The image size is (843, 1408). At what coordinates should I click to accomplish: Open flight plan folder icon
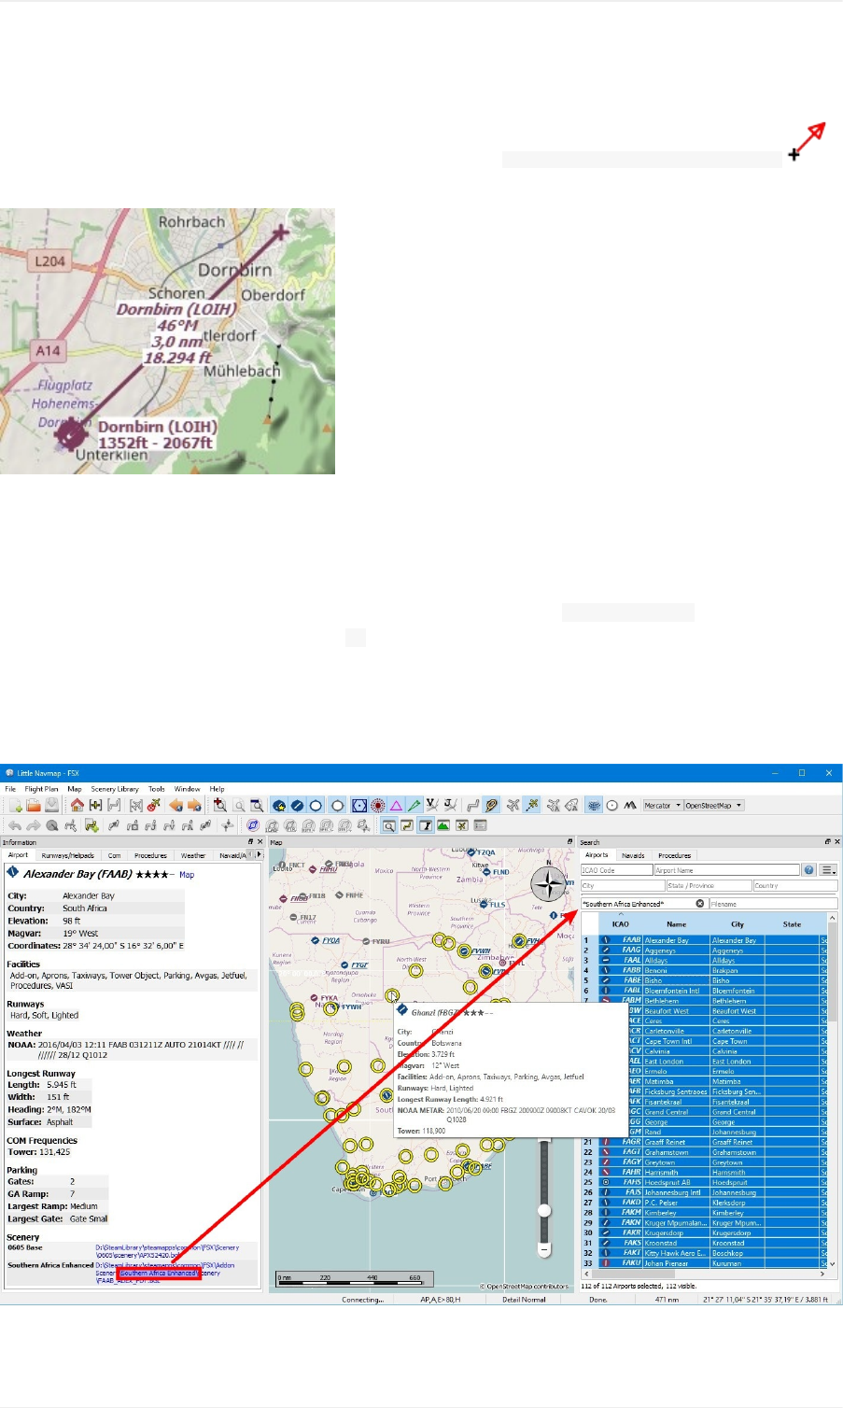click(34, 805)
